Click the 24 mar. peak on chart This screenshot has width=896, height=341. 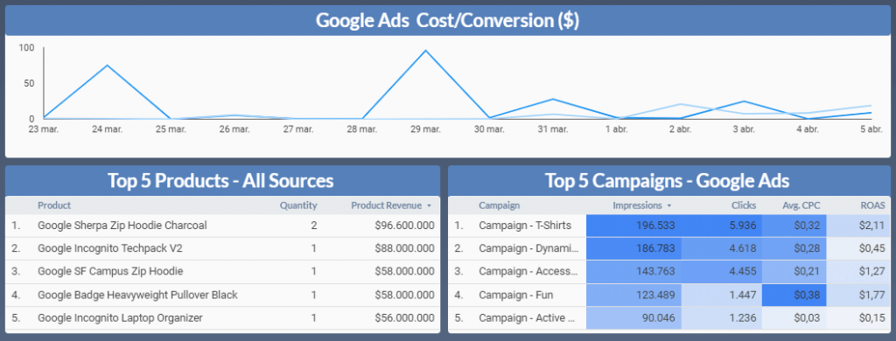pyautogui.click(x=107, y=65)
